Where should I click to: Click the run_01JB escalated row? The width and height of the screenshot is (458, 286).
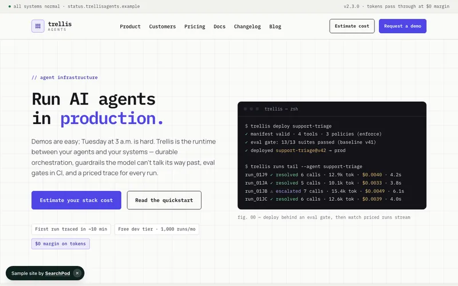[x=325, y=191]
